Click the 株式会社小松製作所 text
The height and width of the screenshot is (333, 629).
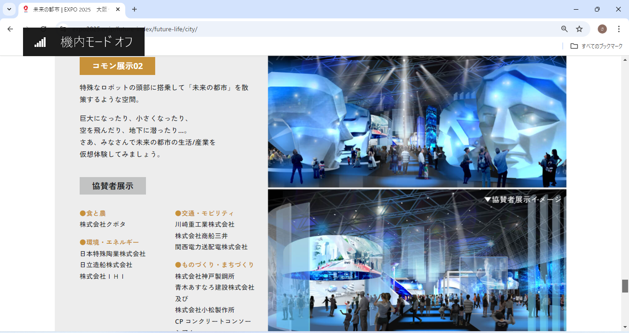click(205, 310)
